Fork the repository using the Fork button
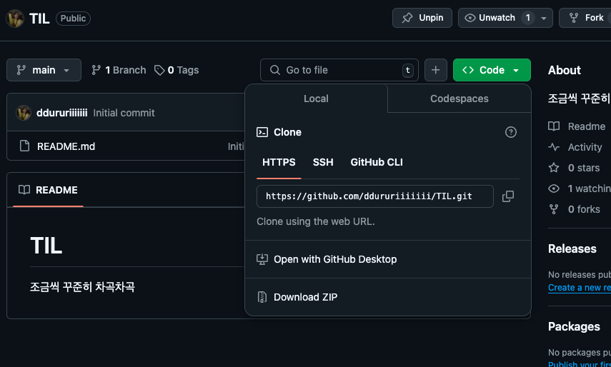Viewport: 611px width, 367px height. tap(587, 18)
